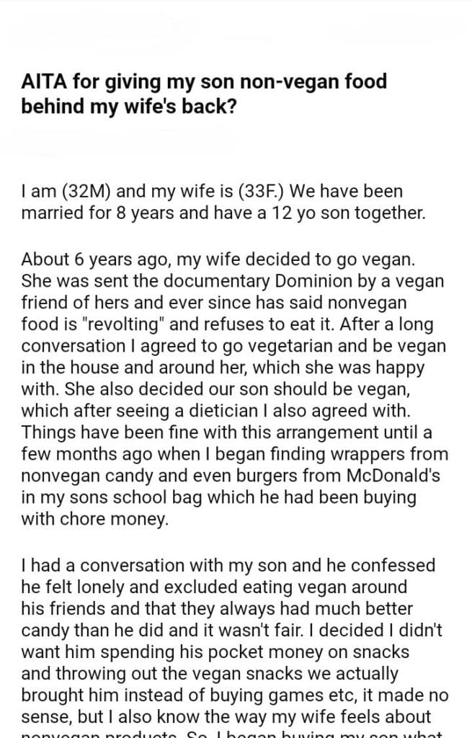Click the AITA post title
Image resolution: width=472 pixels, height=738 pixels.
point(204,94)
